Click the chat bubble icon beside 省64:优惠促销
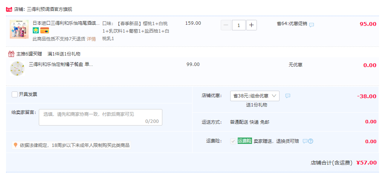The width and height of the screenshot is (385, 175). click(x=311, y=25)
